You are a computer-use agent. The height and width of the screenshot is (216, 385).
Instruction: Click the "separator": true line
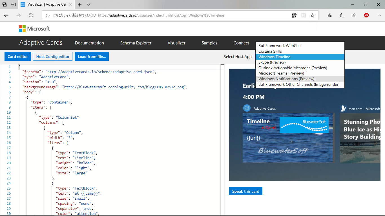(x=74, y=208)
